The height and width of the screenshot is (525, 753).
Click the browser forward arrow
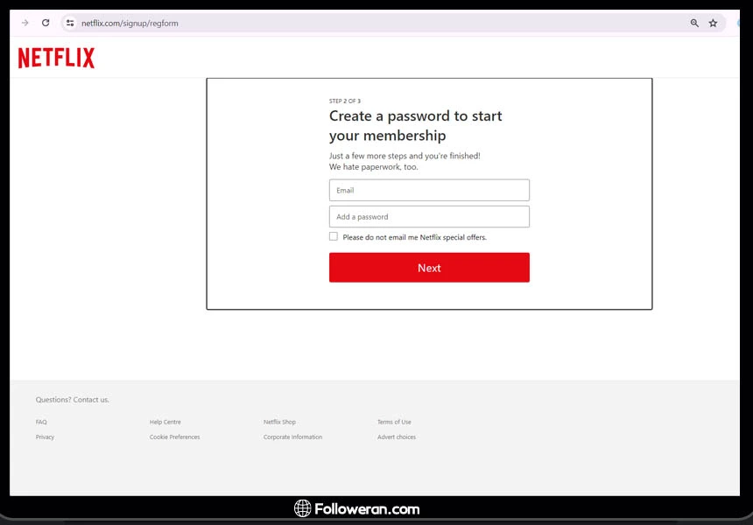click(25, 23)
